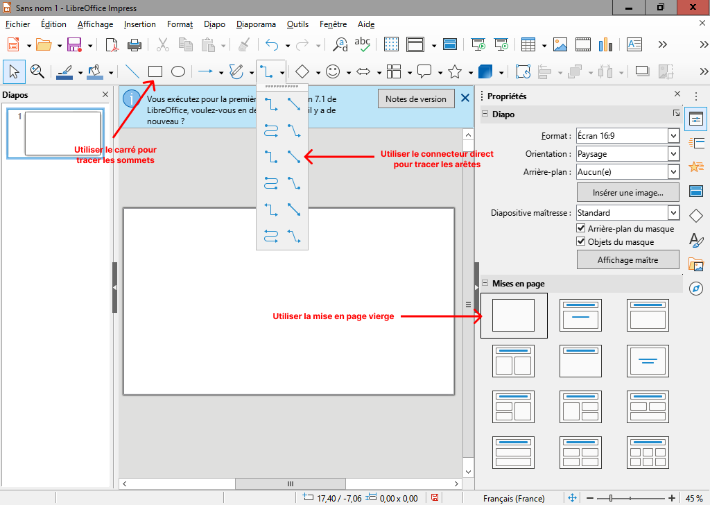The image size is (710, 505).
Task: Open Diapositive maîtresse dropdown
Action: (x=673, y=213)
